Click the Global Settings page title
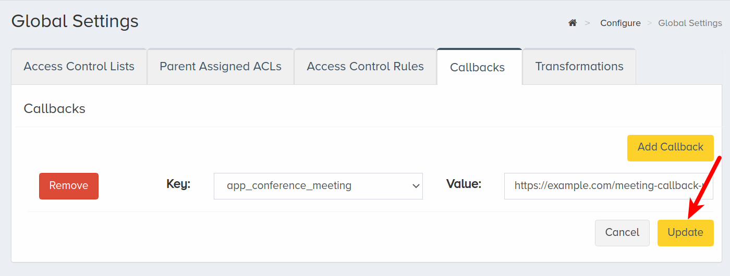Image resolution: width=730 pixels, height=276 pixels. [x=75, y=21]
